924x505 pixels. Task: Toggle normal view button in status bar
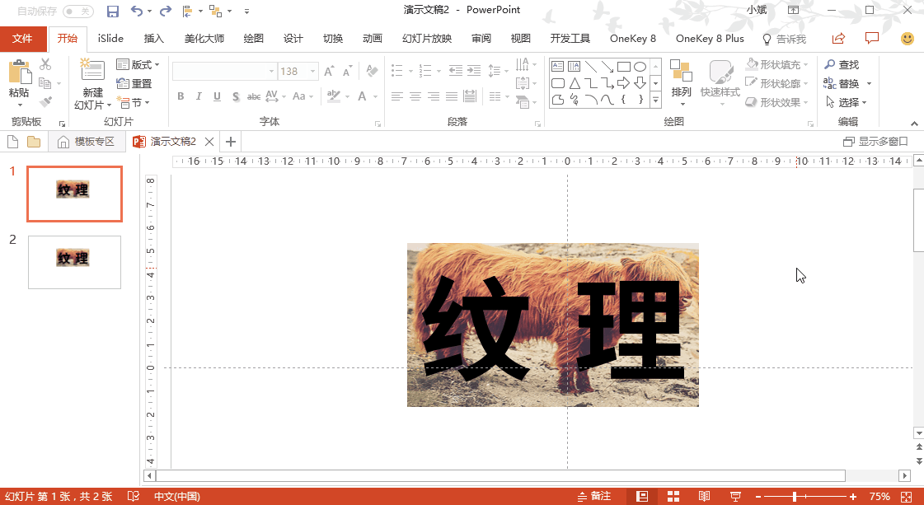642,496
